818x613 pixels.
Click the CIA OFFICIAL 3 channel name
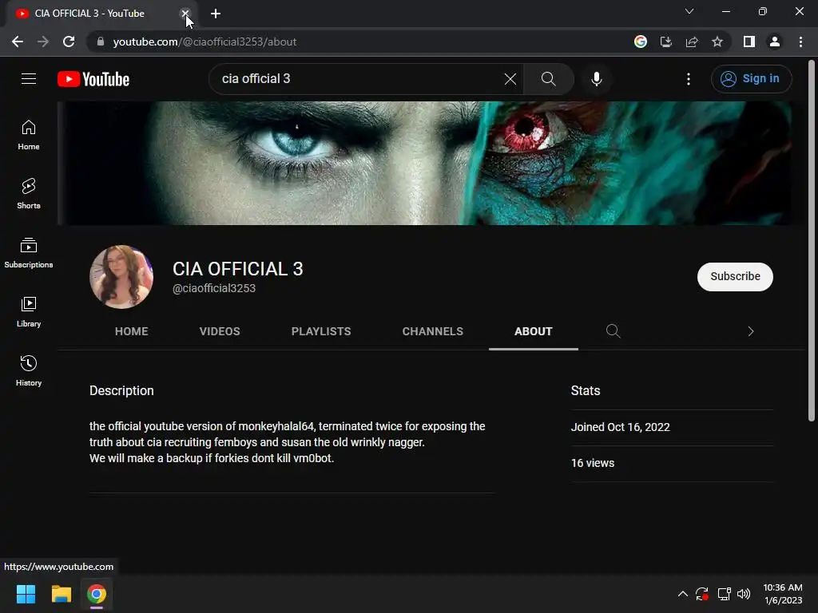(x=238, y=269)
